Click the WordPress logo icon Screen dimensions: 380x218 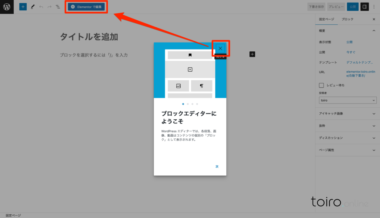[x=7, y=7]
